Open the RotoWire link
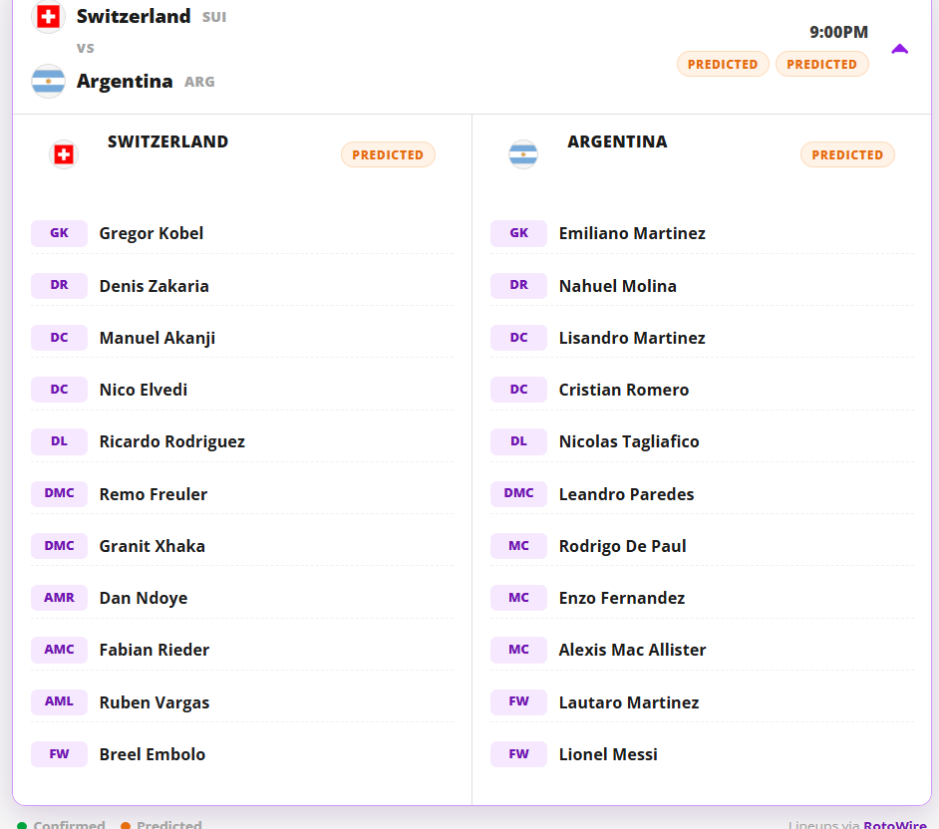 point(895,824)
